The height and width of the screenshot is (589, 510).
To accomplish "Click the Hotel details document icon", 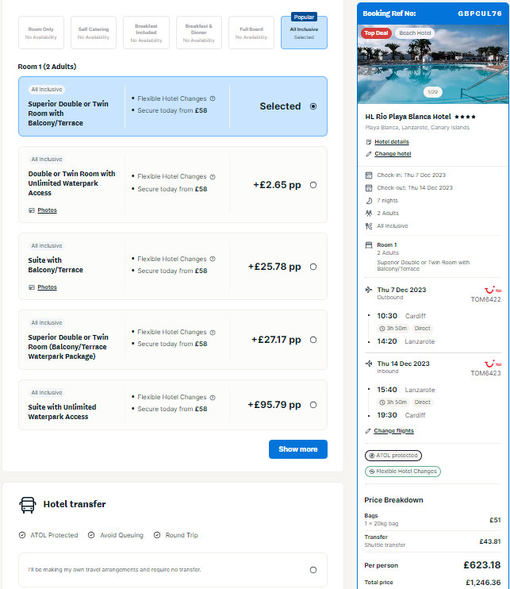I will click(369, 142).
